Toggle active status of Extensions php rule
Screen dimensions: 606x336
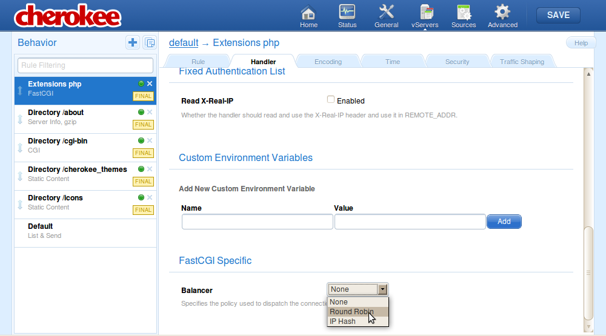click(x=141, y=84)
